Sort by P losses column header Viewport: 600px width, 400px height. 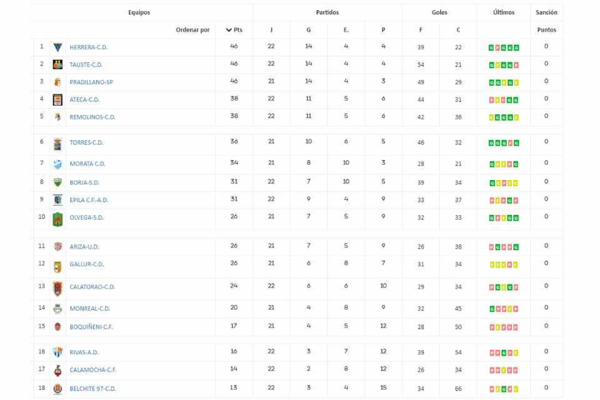383,30
